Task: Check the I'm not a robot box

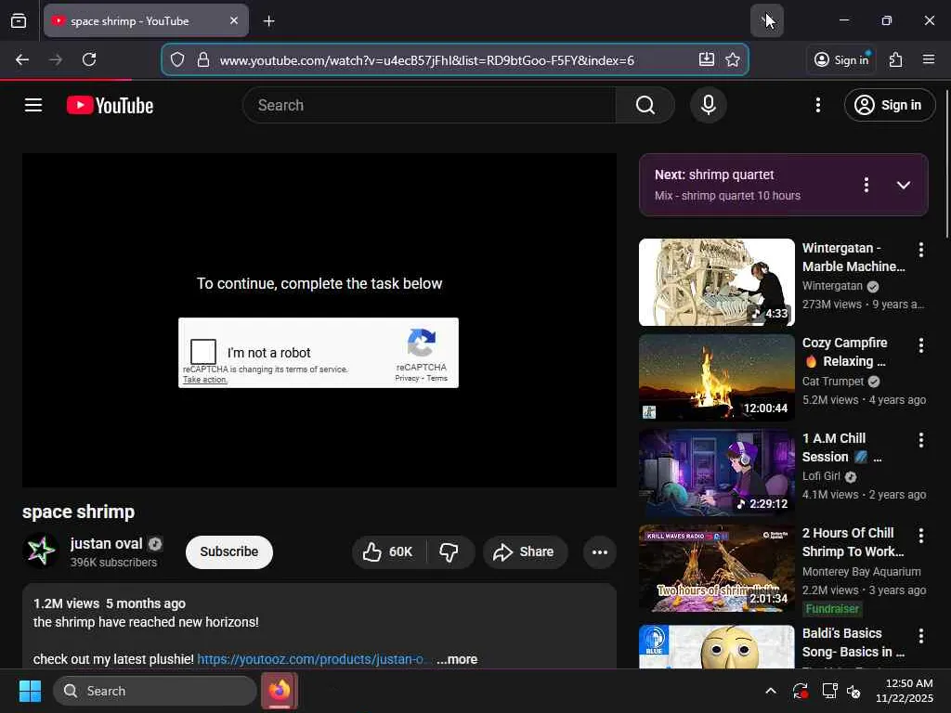Action: [x=203, y=352]
